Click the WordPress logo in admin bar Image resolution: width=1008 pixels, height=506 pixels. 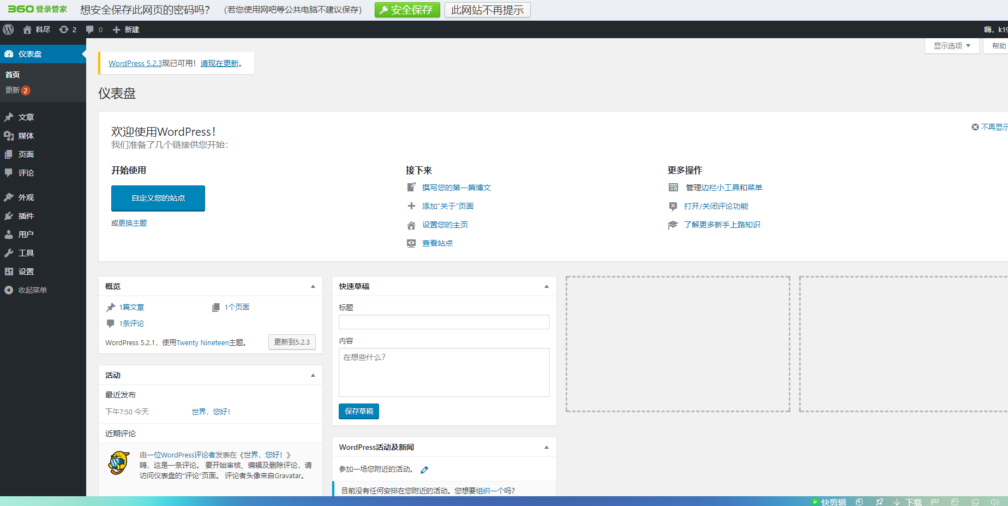point(8,29)
